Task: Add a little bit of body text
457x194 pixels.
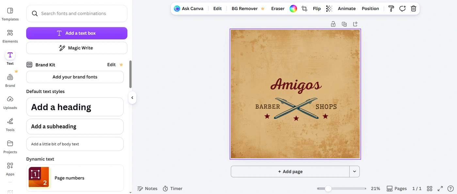Action: coord(75,144)
